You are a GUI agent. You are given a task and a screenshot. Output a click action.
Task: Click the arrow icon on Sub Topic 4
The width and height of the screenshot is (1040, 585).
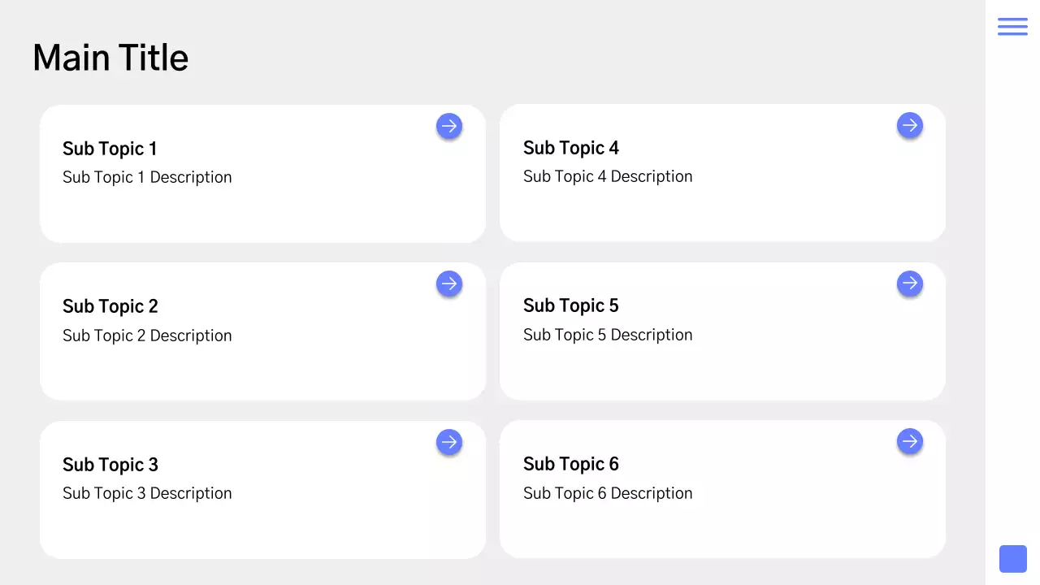(x=910, y=125)
